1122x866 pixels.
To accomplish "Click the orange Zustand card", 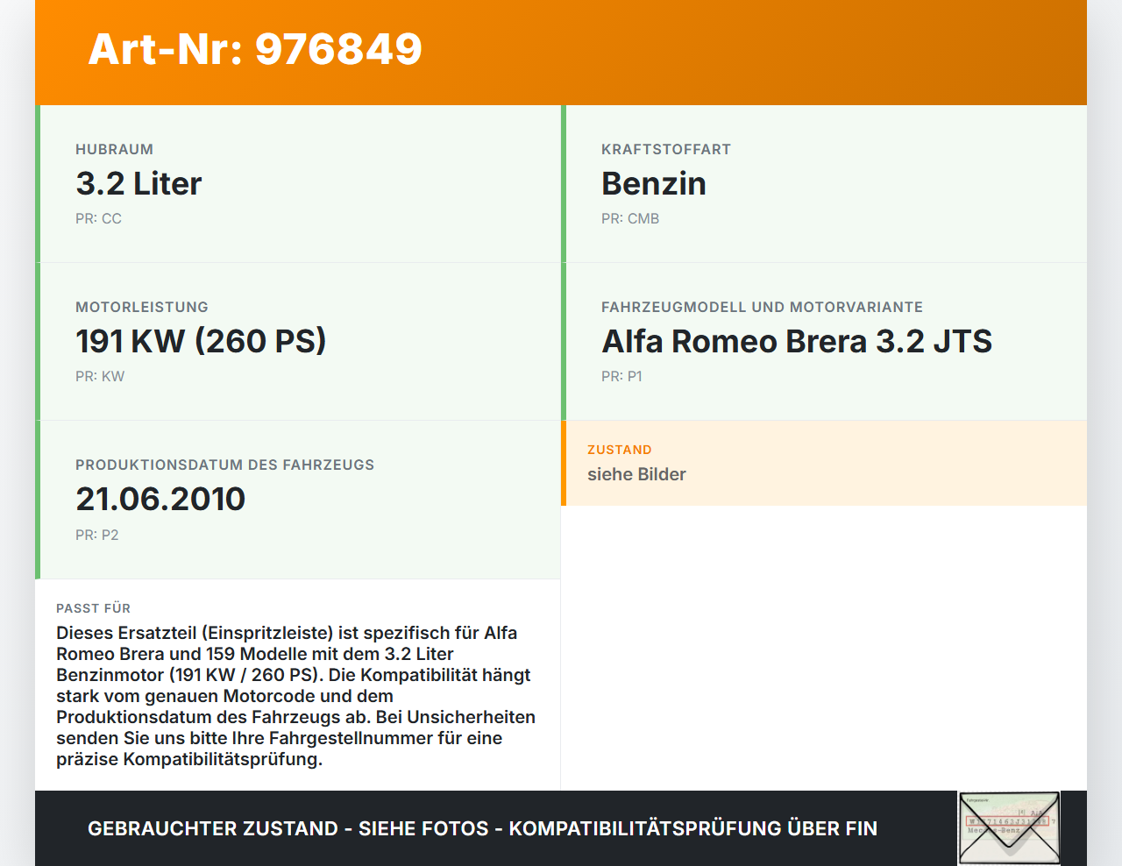I will click(x=824, y=463).
